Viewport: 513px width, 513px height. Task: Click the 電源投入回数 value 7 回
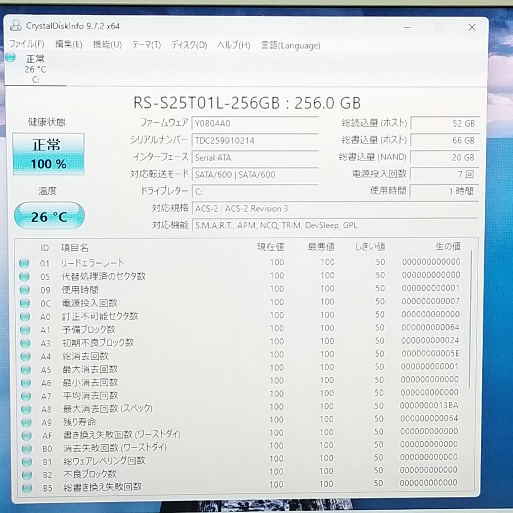pyautogui.click(x=445, y=174)
